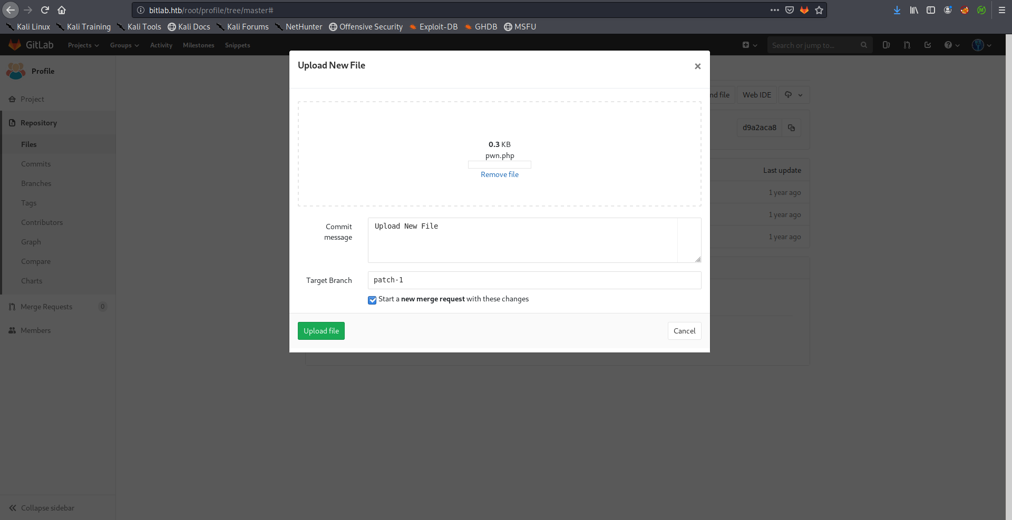Open the browser home page icon
The image size is (1012, 520).
pos(62,10)
